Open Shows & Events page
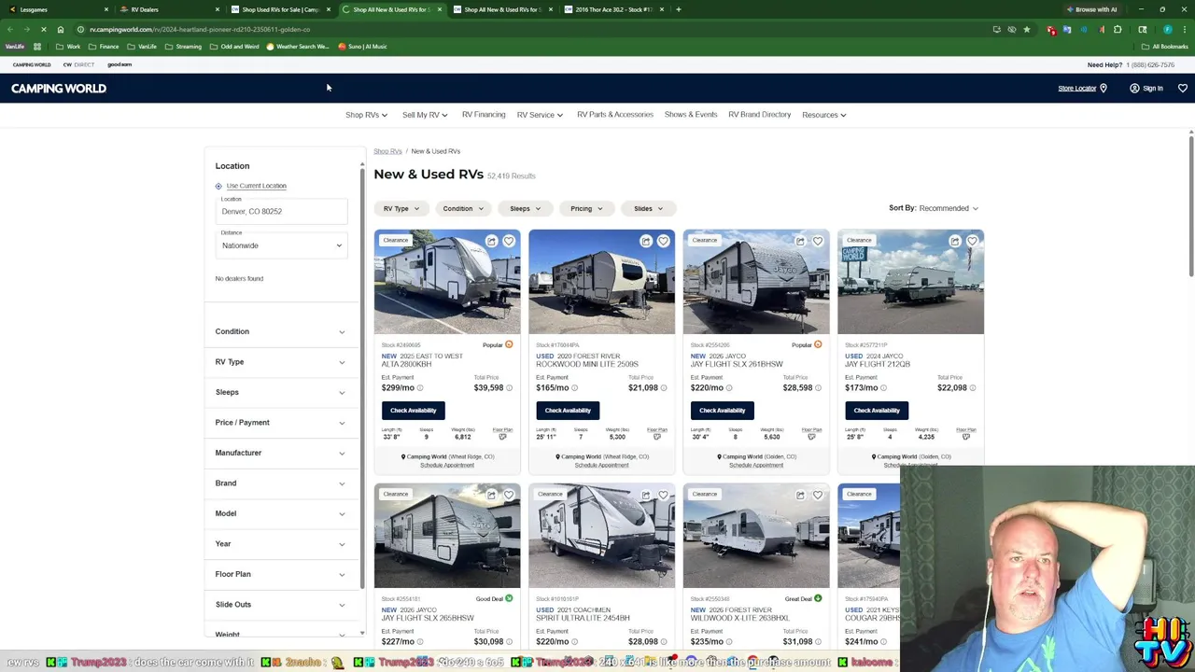This screenshot has width=1195, height=672. point(691,115)
